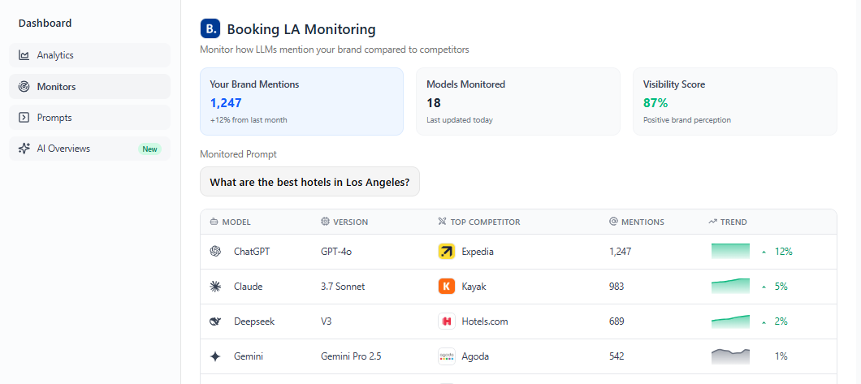Click the VERSION column header
Viewport: 861px width, 384px height.
click(344, 222)
